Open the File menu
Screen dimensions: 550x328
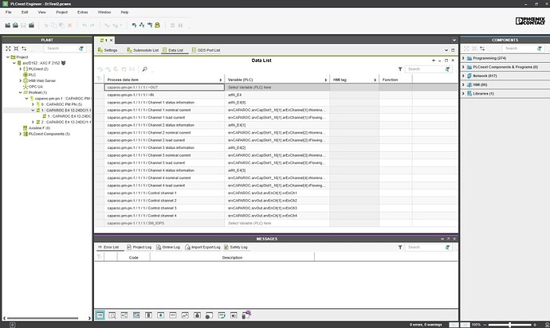9,12
